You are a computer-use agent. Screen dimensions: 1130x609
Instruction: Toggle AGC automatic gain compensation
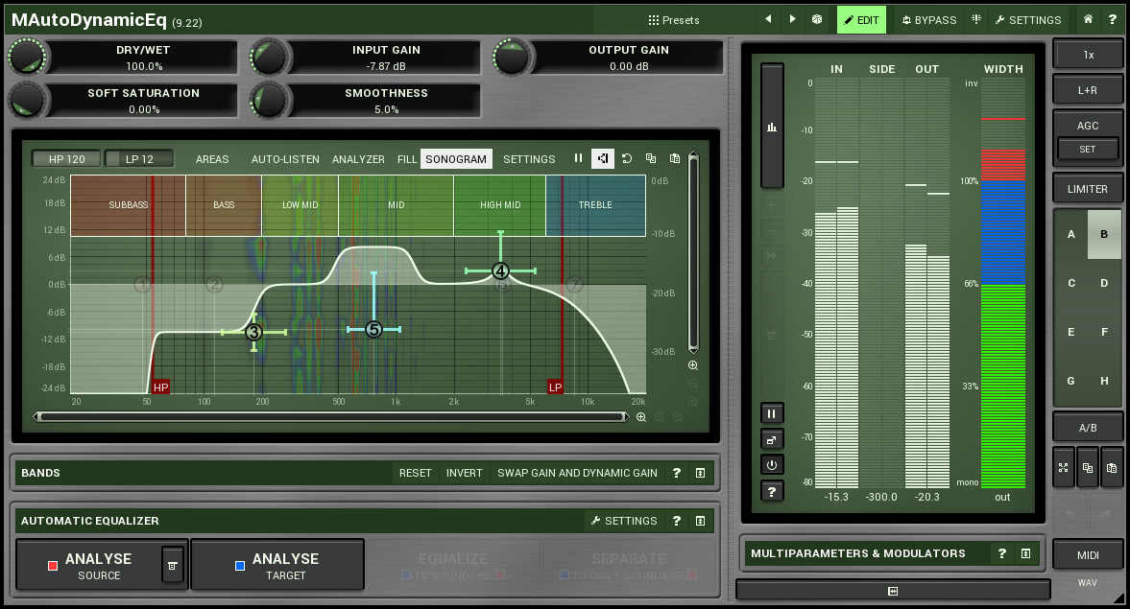1088,126
